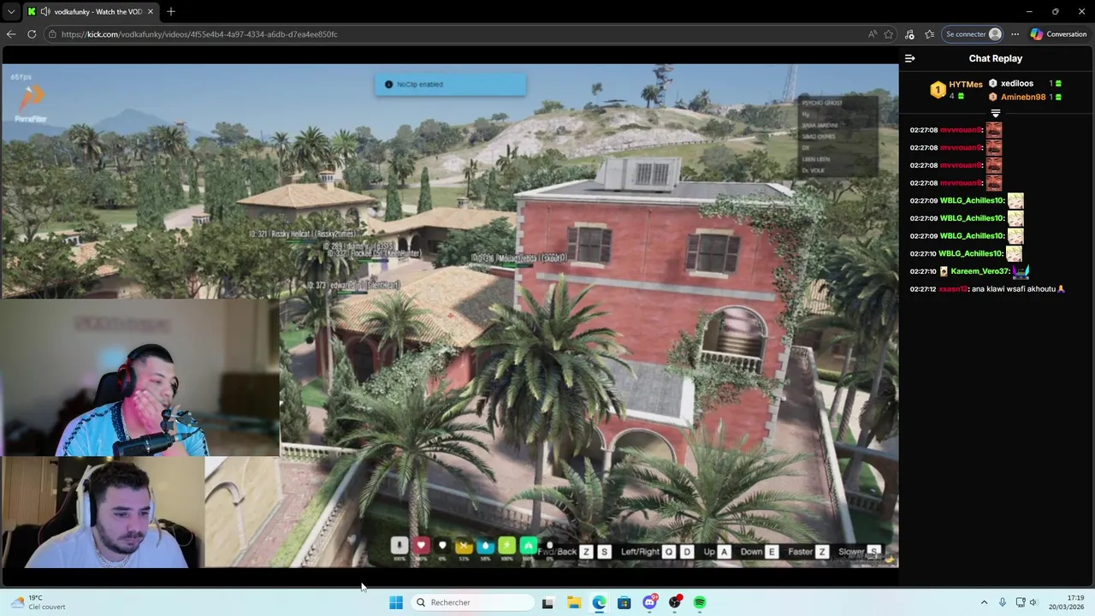The height and width of the screenshot is (616, 1095).
Task: Open the tab search dropdown in the title bar
Action: (x=11, y=12)
